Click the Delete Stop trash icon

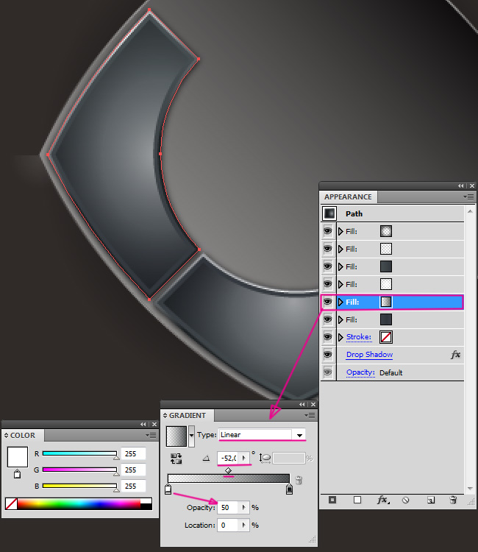tap(299, 481)
